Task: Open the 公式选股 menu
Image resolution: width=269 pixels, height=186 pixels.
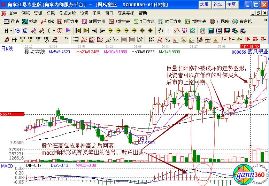Action: click(67, 13)
